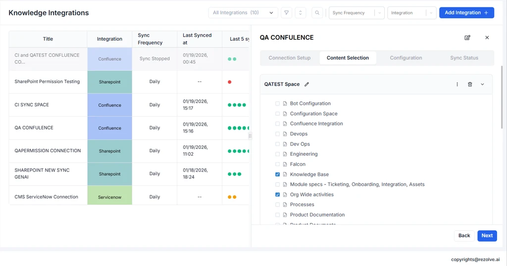Collapse the QATEST Space section chevron

click(482, 85)
